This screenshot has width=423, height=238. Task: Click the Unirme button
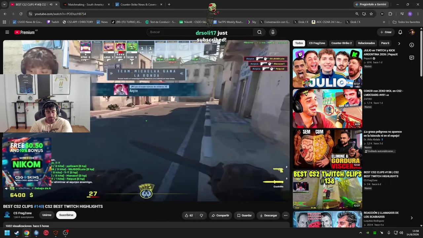coord(47,215)
